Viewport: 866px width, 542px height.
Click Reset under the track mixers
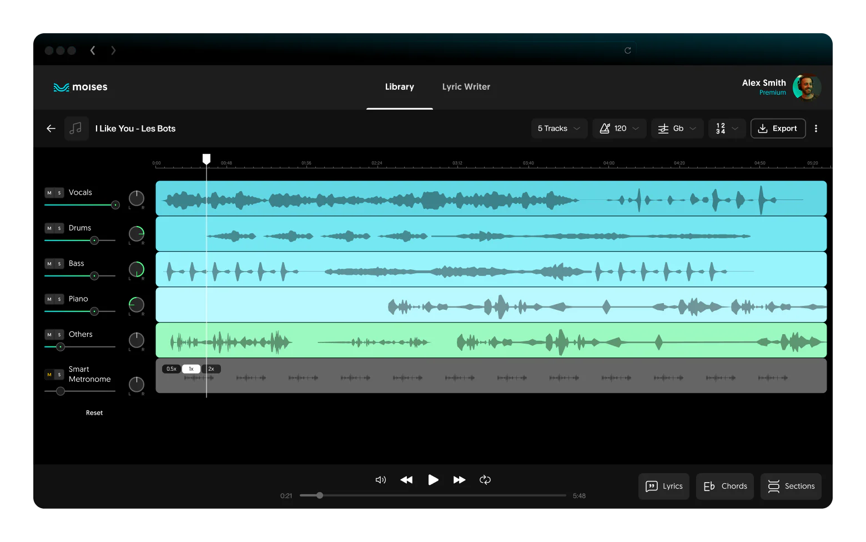click(x=94, y=413)
